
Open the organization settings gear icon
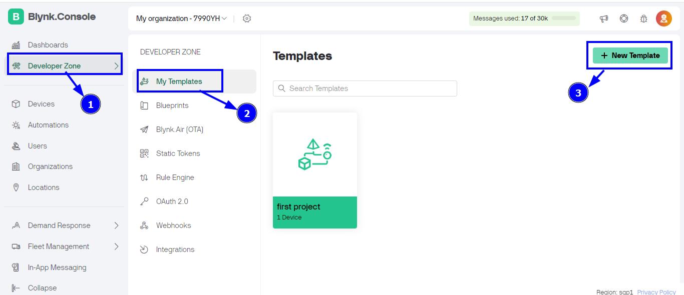(x=246, y=18)
